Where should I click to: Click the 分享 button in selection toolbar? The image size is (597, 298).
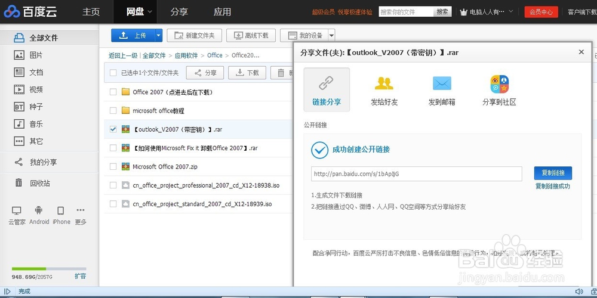click(x=205, y=73)
